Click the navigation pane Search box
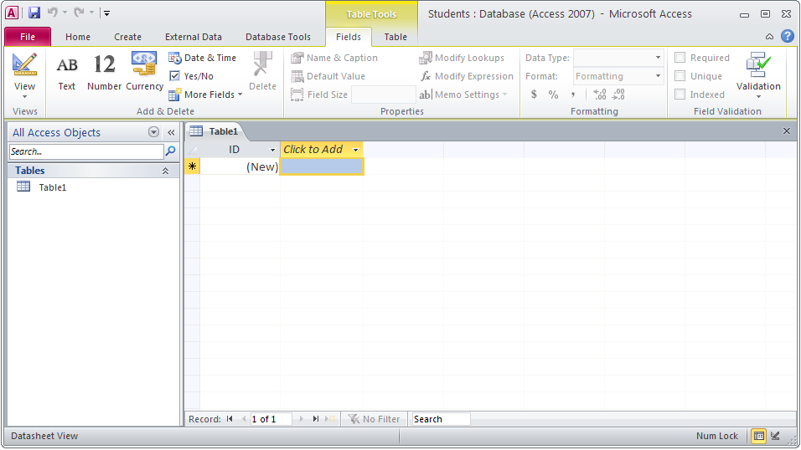 tap(86, 151)
